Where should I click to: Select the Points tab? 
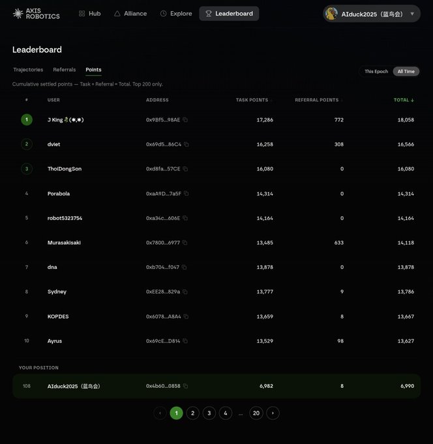point(93,70)
